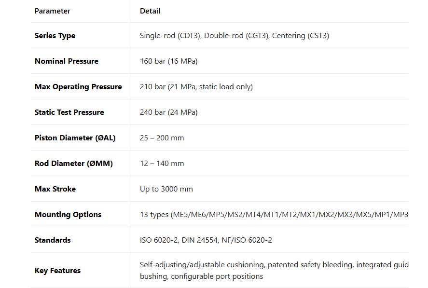Select the "Max Operating Pressure" label
Image resolution: width=428 pixels, height=288 pixels.
78,87
